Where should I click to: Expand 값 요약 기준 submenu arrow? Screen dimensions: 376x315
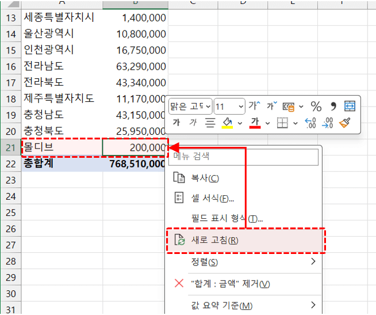pyautogui.click(x=313, y=305)
